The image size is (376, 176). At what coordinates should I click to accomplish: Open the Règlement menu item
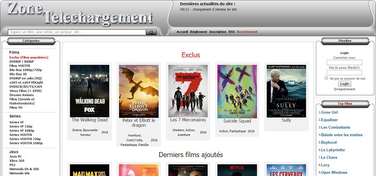(x=198, y=32)
